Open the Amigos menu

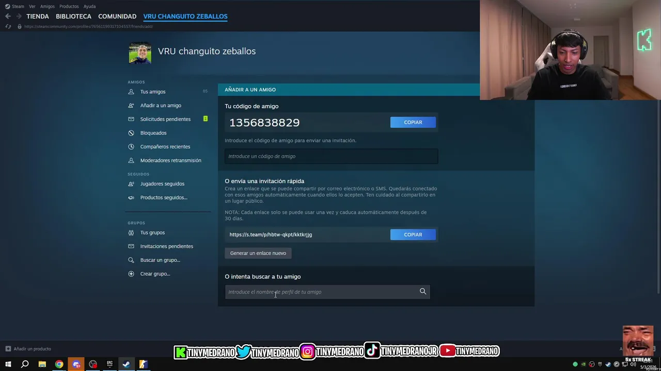click(48, 6)
